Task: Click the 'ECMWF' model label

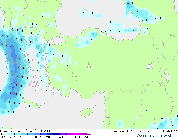Action: coord(45,131)
